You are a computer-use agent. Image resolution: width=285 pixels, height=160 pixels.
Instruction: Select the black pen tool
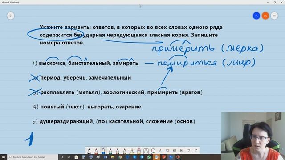(89, 151)
